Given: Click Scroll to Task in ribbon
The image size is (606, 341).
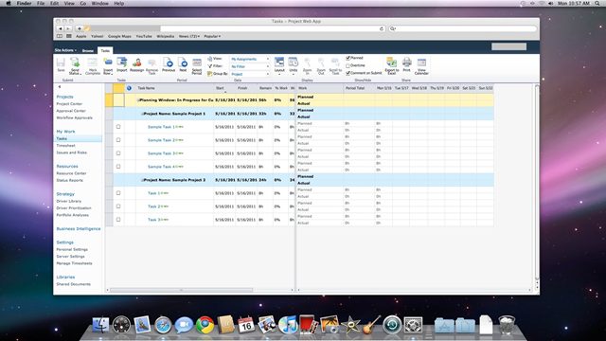Looking at the screenshot, I should pos(335,65).
